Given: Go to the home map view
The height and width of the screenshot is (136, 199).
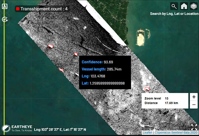Looking at the screenshot, I should (x=184, y=6).
